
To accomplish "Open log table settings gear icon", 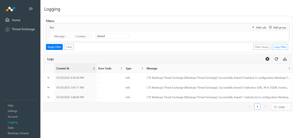I will (267, 59).
